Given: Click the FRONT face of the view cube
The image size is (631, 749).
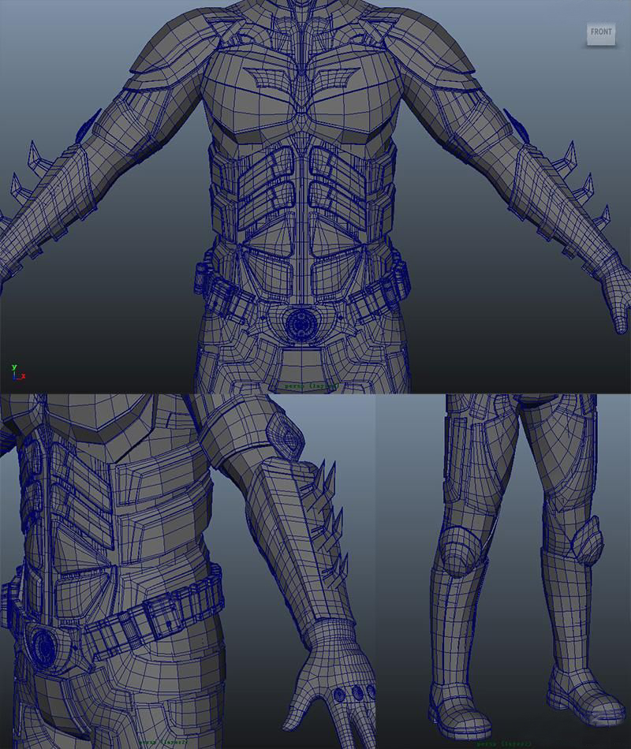Looking at the screenshot, I should coord(601,33).
